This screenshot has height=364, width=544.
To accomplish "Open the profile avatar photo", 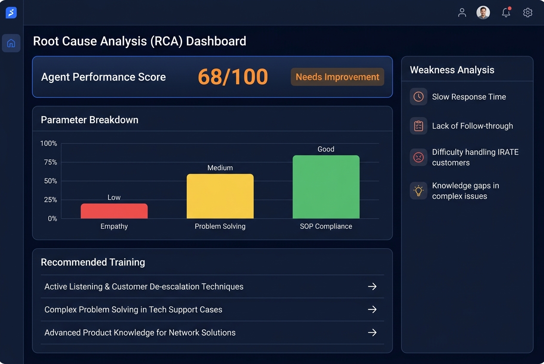I will tap(483, 12).
